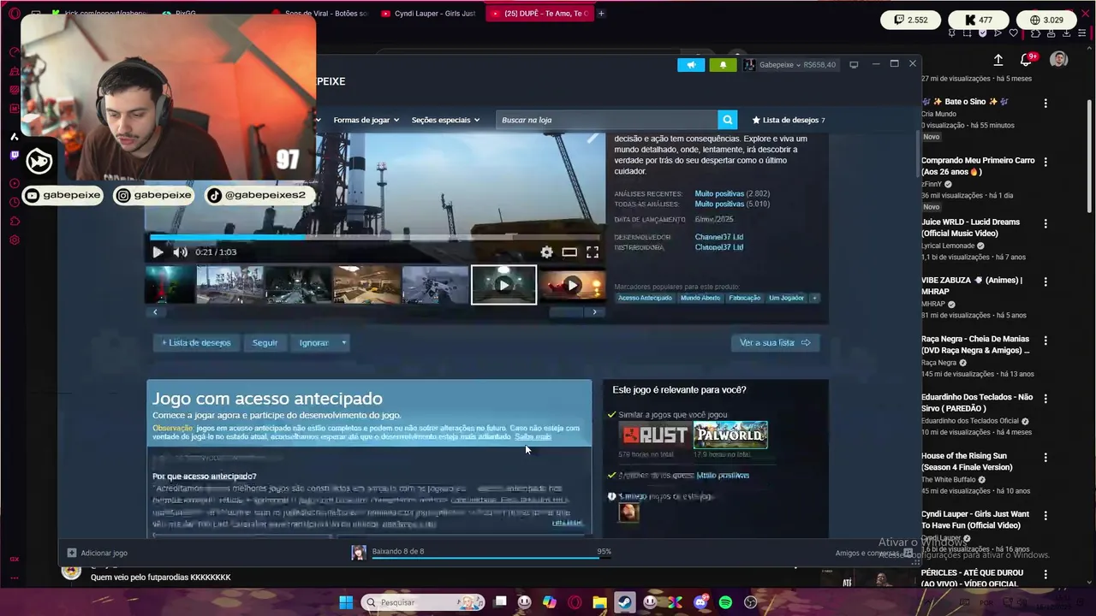The image size is (1096, 616).
Task: Toggle Steam Big Picture monitor icon
Action: (x=854, y=65)
